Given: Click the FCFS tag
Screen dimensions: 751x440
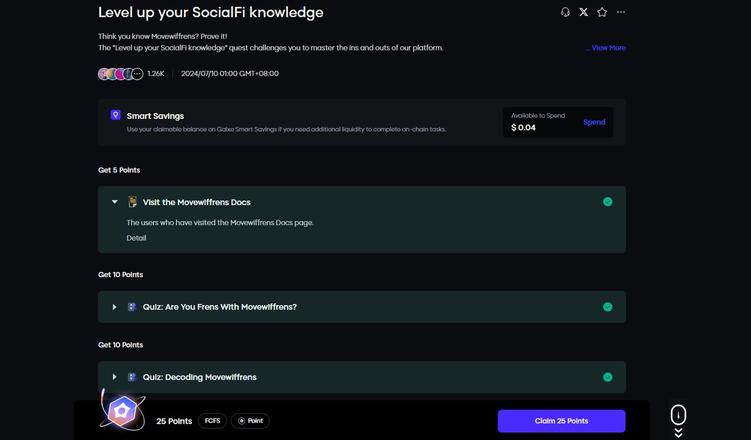Looking at the screenshot, I should [212, 421].
